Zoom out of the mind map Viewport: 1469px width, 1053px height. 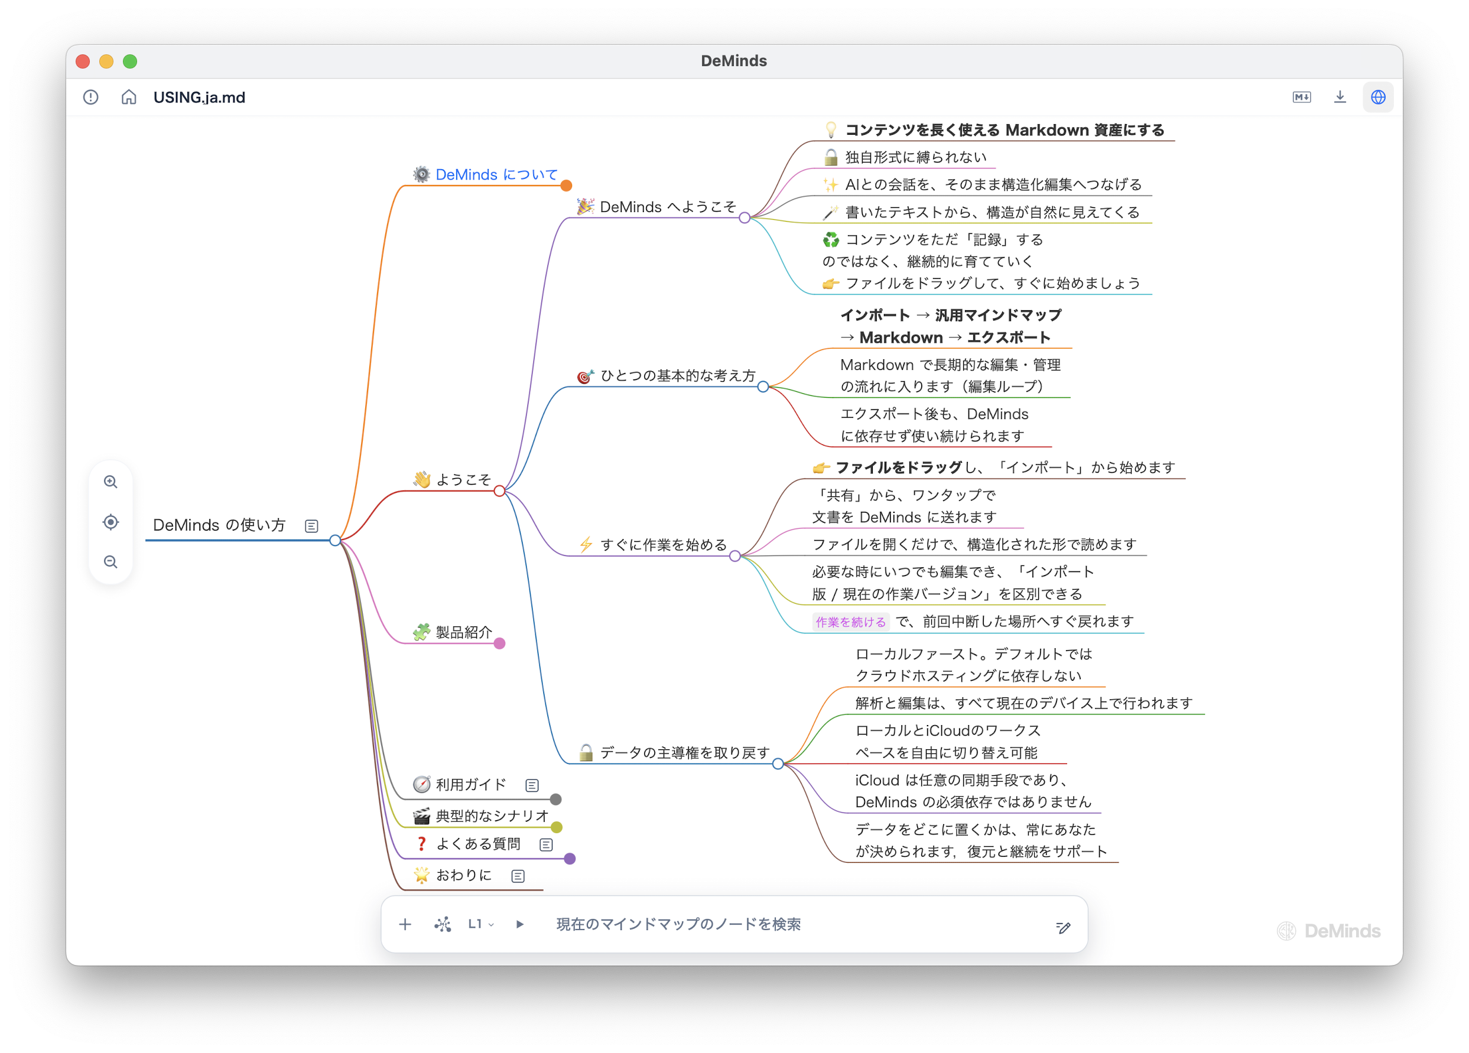[x=110, y=561]
